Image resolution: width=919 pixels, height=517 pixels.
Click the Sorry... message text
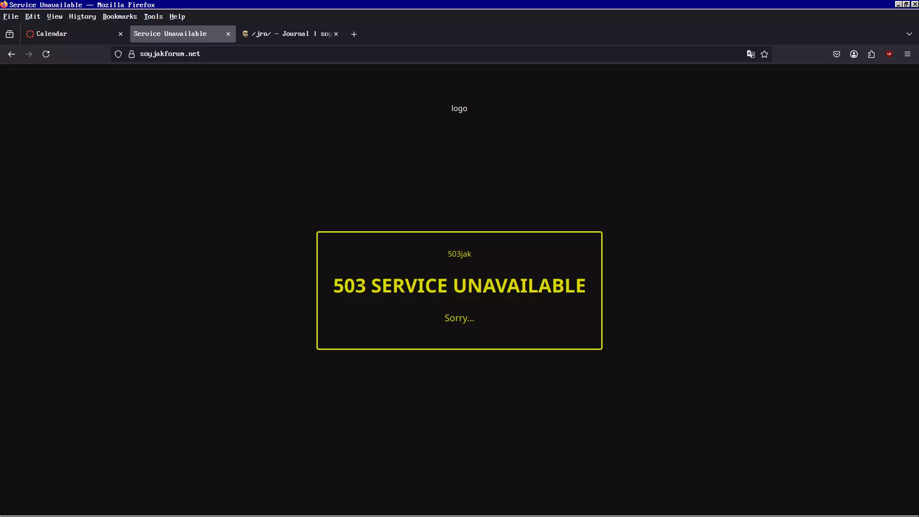click(x=459, y=318)
